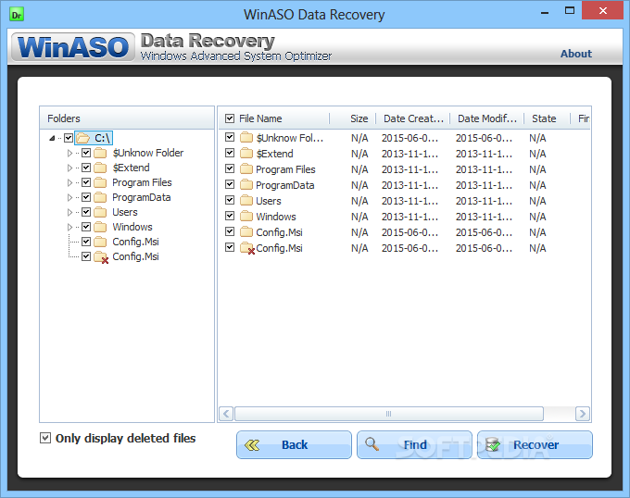630x498 pixels.
Task: Click $Unknow Fol... folder icon in file list
Action: point(246,138)
